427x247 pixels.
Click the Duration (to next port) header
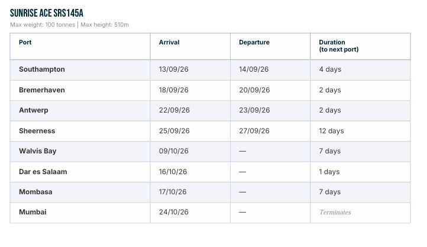point(339,46)
